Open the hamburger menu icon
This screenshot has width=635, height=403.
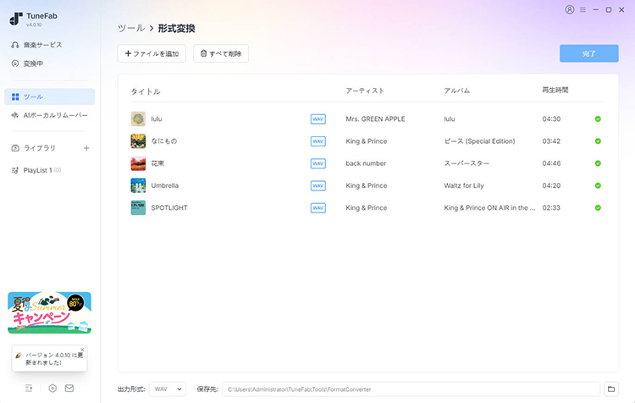point(583,9)
